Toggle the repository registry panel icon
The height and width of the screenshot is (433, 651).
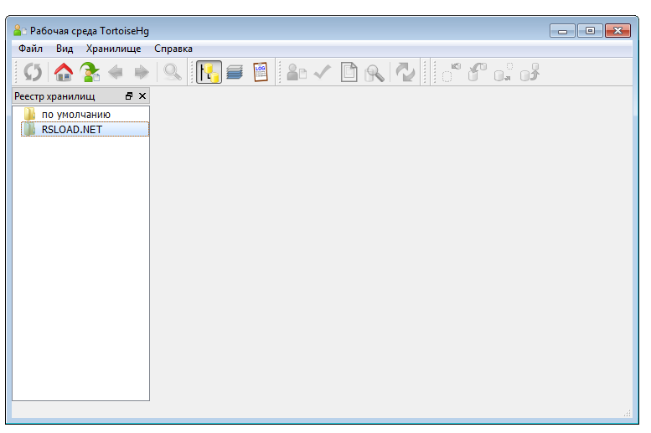pos(209,72)
